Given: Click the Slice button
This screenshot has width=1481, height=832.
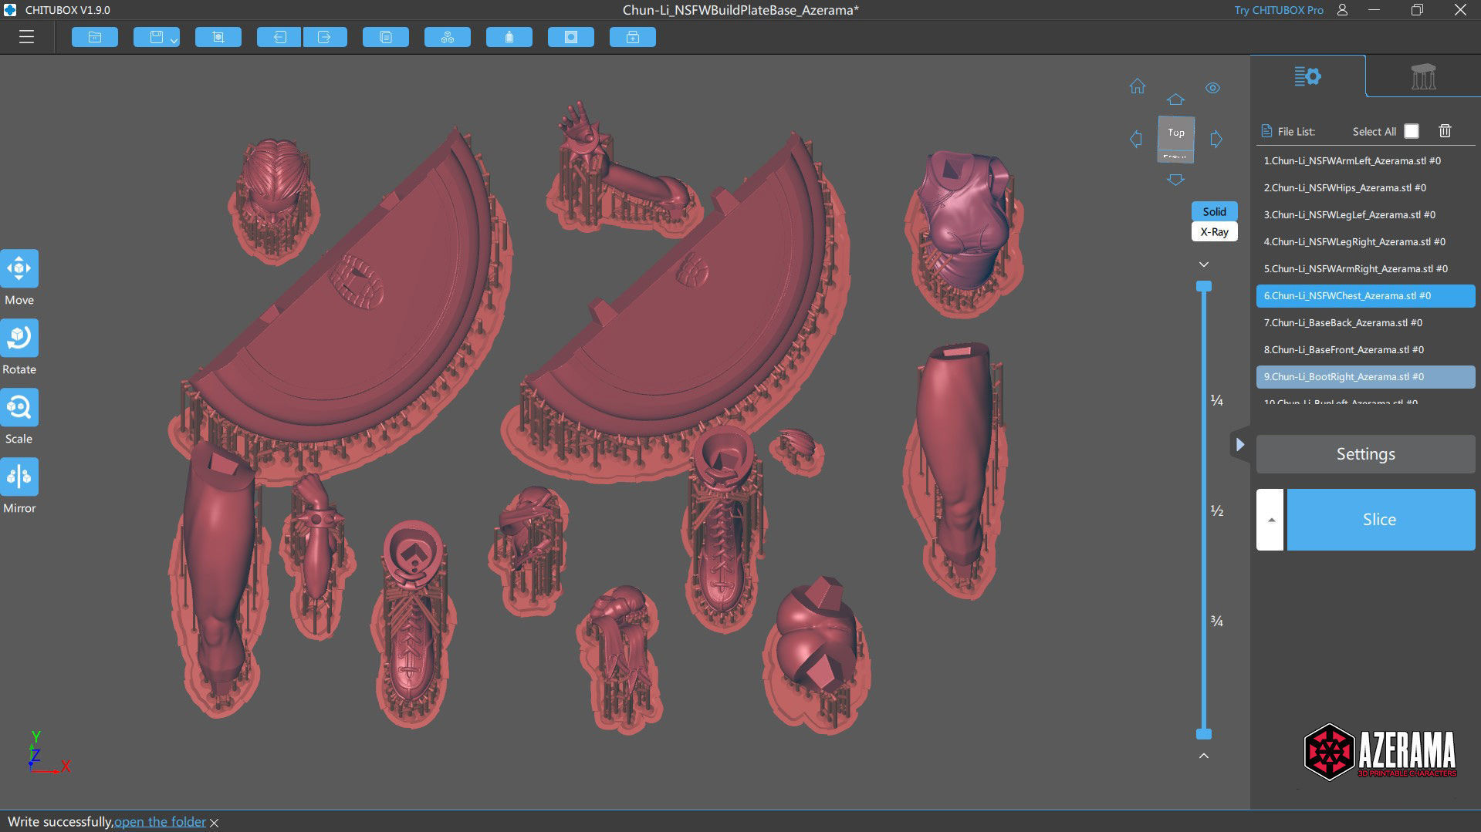Looking at the screenshot, I should coord(1381,520).
